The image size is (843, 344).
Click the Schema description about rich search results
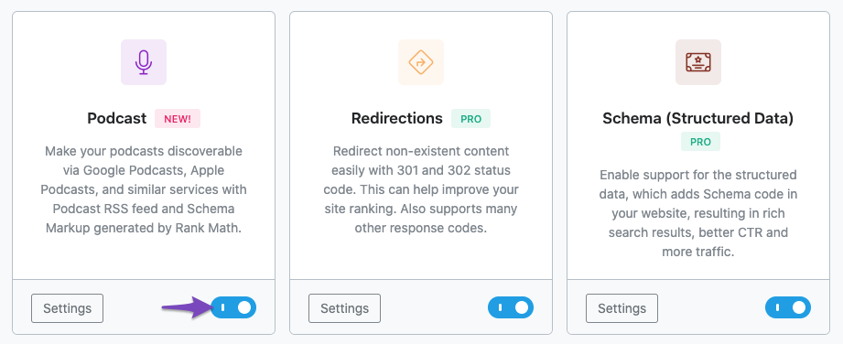click(x=698, y=213)
